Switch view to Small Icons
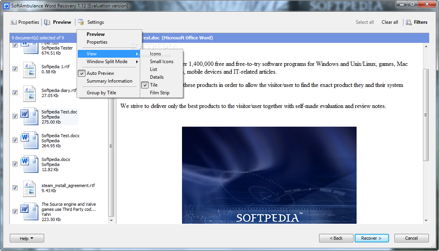The width and height of the screenshot is (439, 251). coord(162,62)
